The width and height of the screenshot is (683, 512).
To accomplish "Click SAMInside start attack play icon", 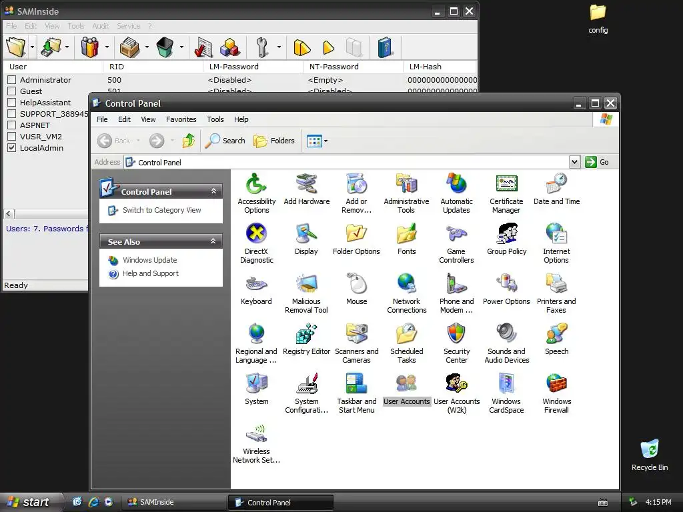I will 328,47.
